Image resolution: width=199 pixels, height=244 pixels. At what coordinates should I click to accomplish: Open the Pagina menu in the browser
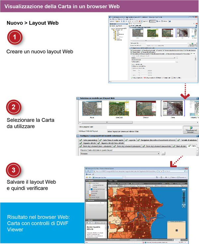(x=172, y=177)
